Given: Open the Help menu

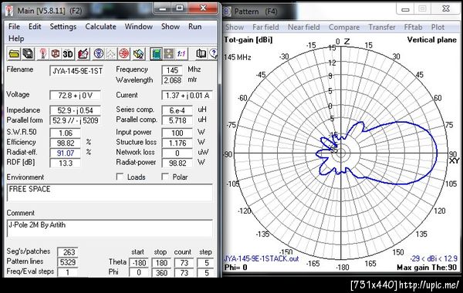Looking at the screenshot, I should tap(16, 39).
